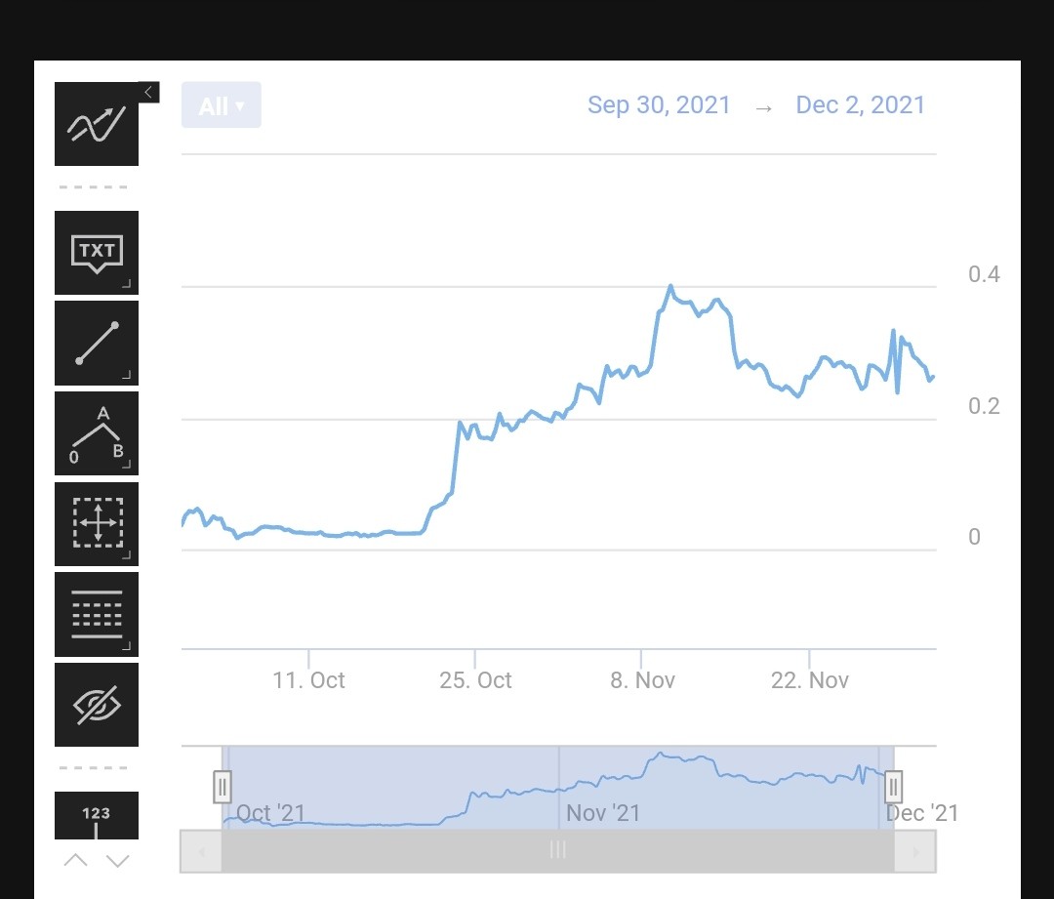Click the left navigator range handle
The width and height of the screenshot is (1054, 899).
pos(223,787)
